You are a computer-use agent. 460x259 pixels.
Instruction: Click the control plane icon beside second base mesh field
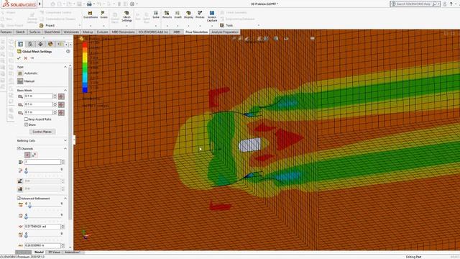(61, 104)
